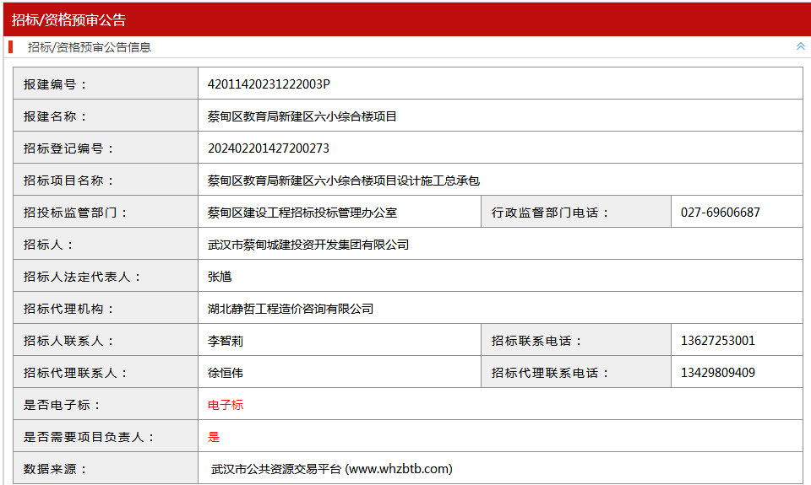Click the 是否需要项目负责人 label
Screen dimensions: 811x485
point(89,436)
